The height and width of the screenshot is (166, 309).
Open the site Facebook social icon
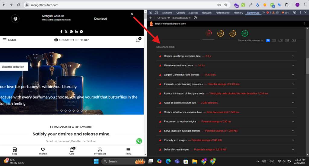pyautogui.click(x=61, y=32)
